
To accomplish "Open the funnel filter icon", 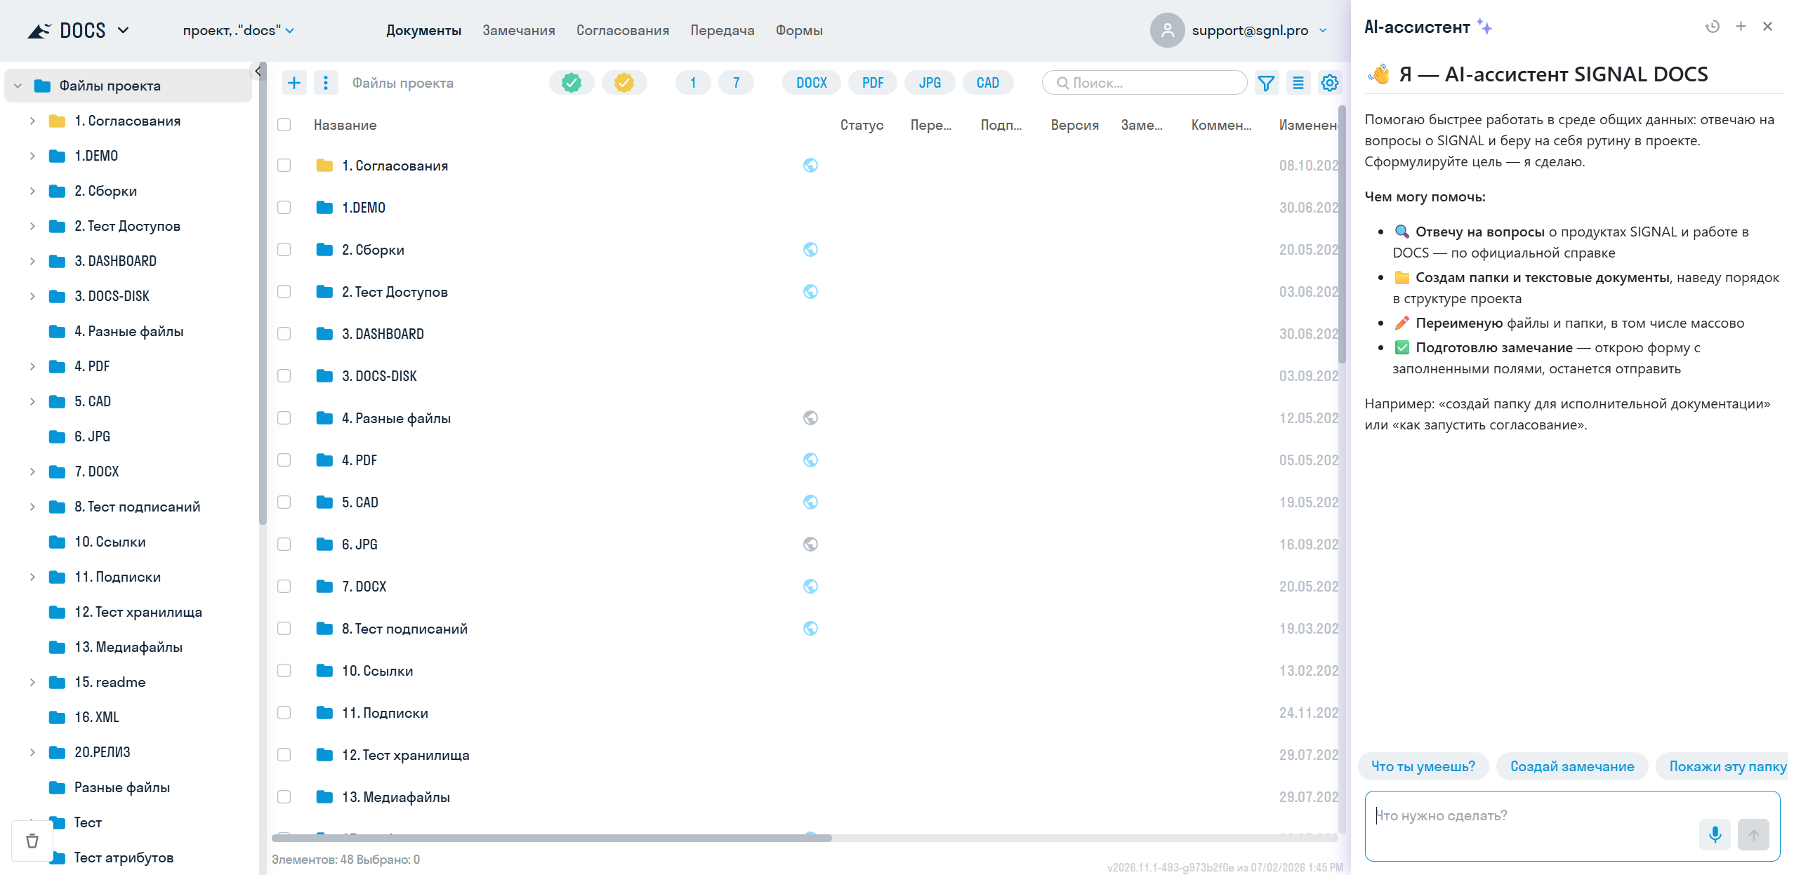I will point(1266,83).
